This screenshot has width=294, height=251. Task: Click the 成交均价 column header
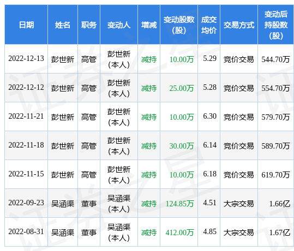click(x=209, y=25)
